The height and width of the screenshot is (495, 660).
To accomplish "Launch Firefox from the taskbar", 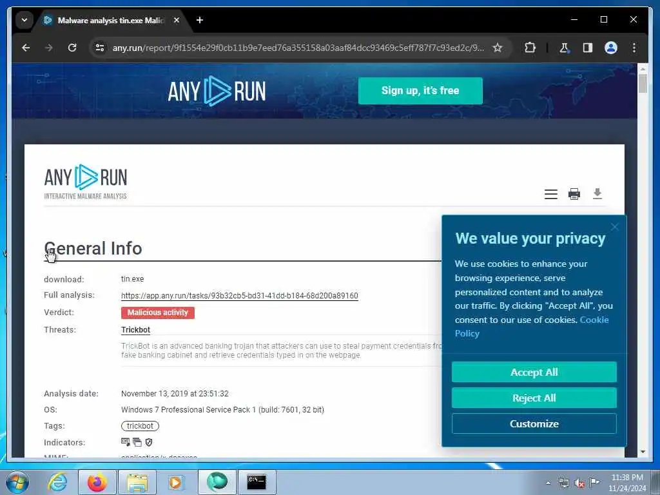I will pos(97,482).
